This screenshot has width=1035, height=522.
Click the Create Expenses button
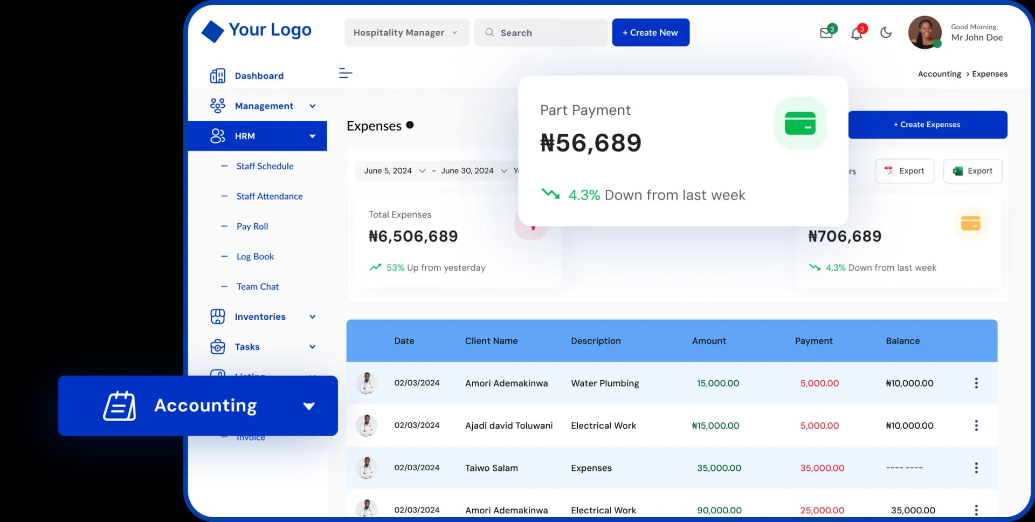click(927, 125)
